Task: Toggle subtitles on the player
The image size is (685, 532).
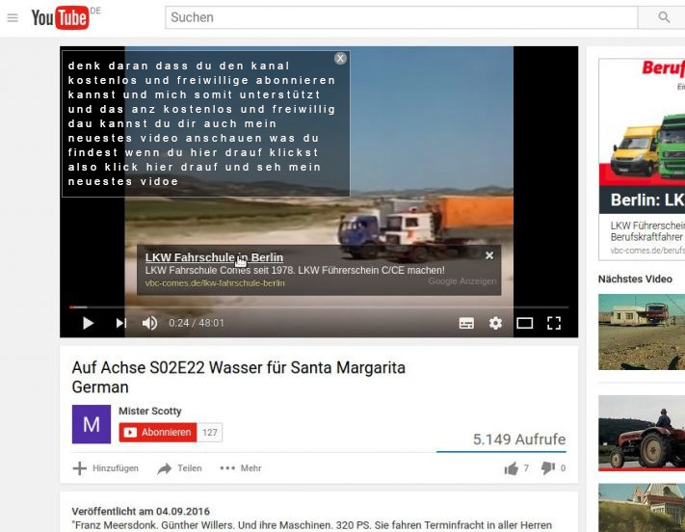Action: pos(466,323)
